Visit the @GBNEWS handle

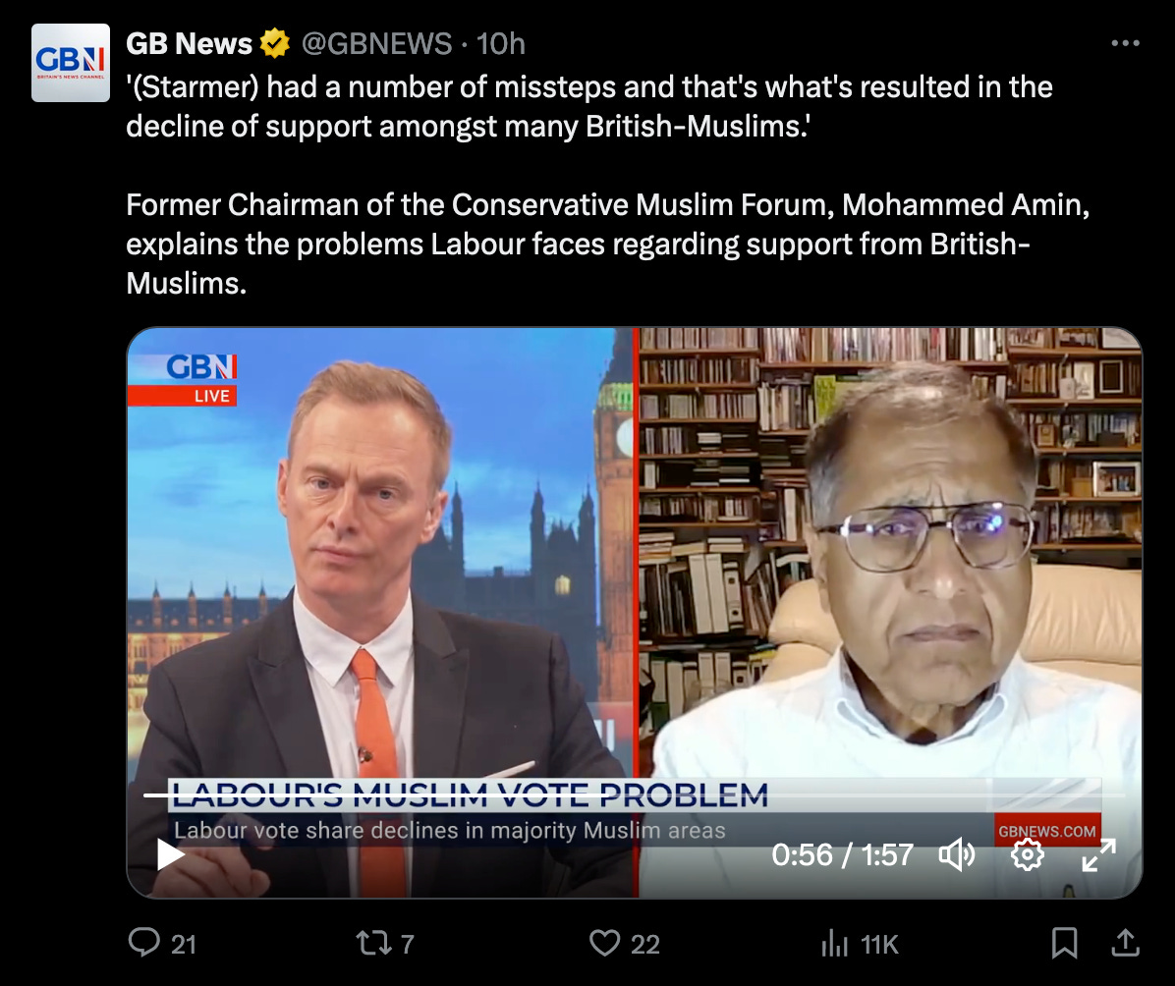point(377,43)
